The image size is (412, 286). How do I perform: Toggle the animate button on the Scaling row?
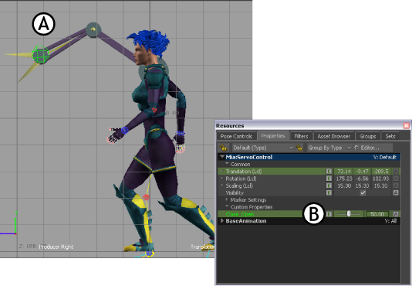pos(396,186)
